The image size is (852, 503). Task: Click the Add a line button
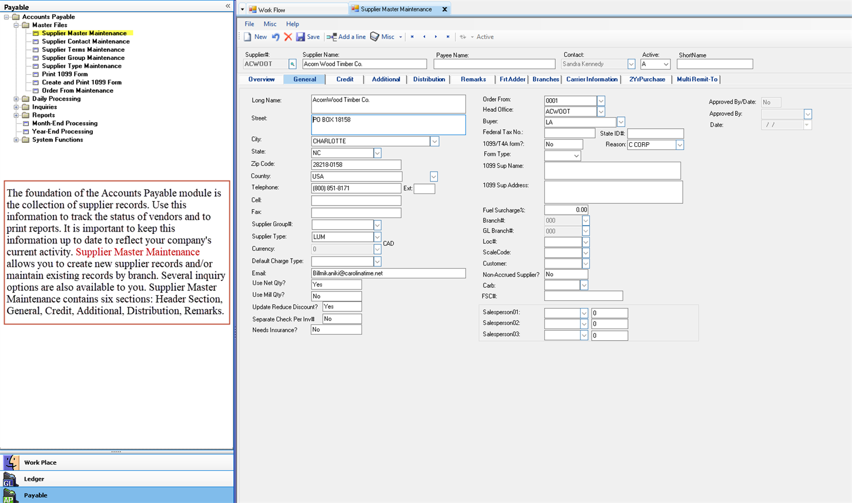tap(346, 37)
